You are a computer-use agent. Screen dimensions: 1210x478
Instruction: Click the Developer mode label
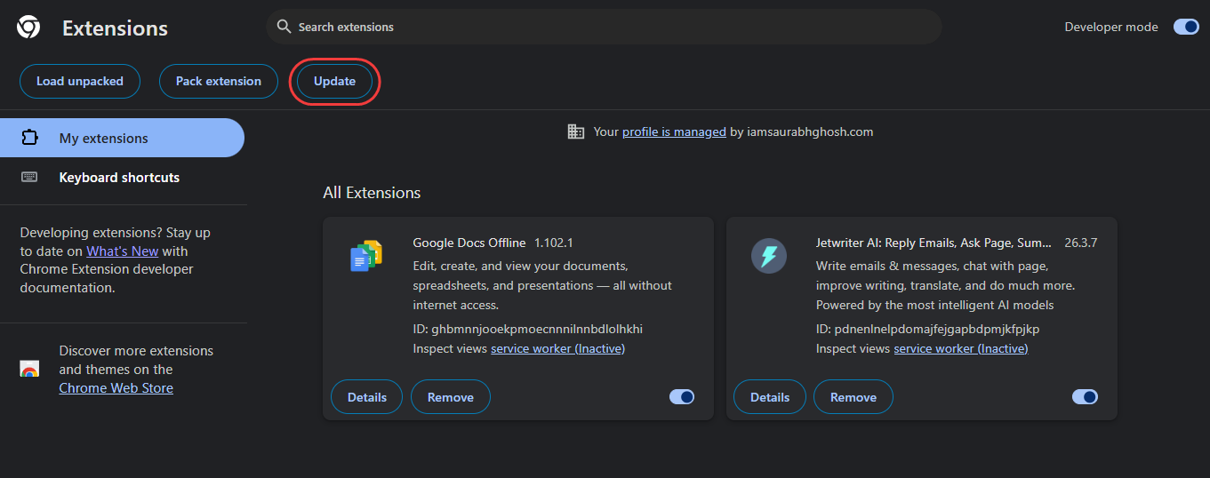point(1111,27)
